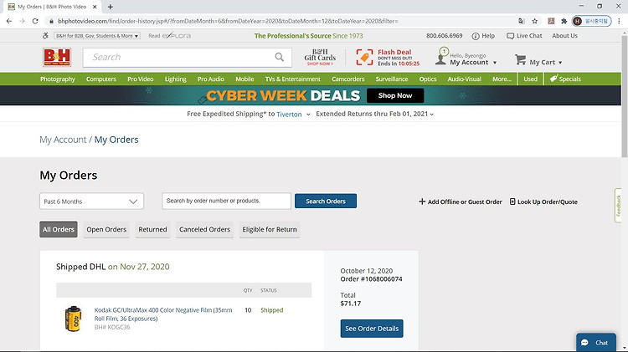Open the Camcorders menu
This screenshot has width=628, height=352.
[x=347, y=79]
